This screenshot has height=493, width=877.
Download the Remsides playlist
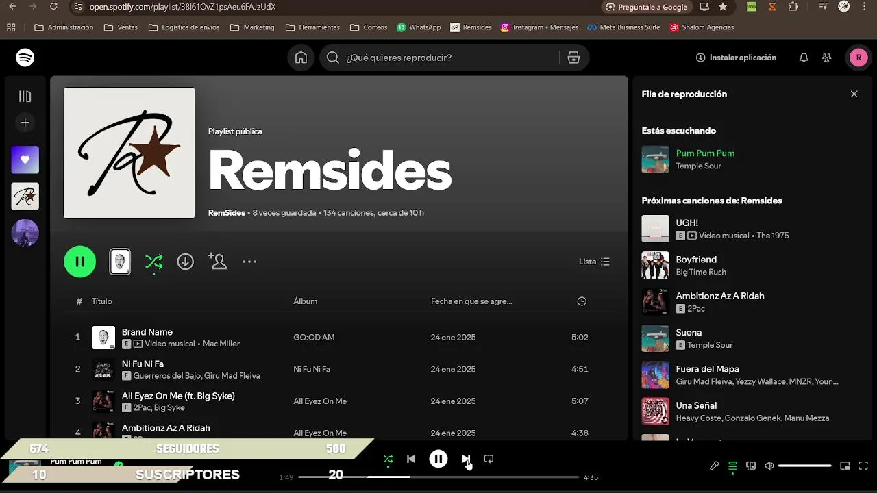185,262
